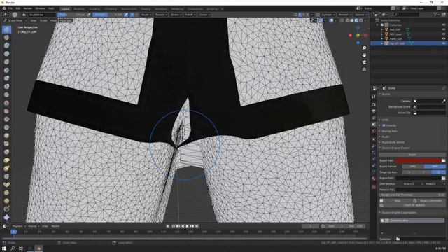This screenshot has width=448, height=252.
Task: Click the Weight Link Cull Threshold slider
Action: pyautogui.click(x=412, y=195)
